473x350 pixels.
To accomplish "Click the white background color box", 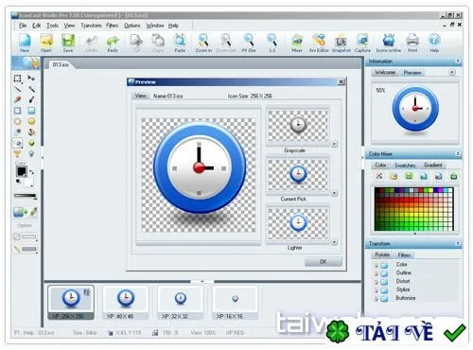I will [x=28, y=182].
